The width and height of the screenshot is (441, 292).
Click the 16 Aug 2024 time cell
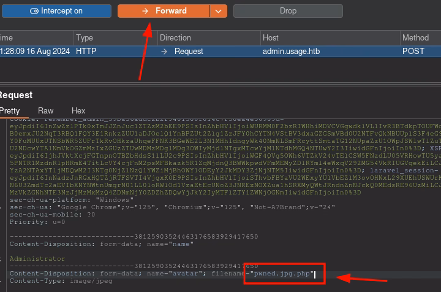[35, 52]
